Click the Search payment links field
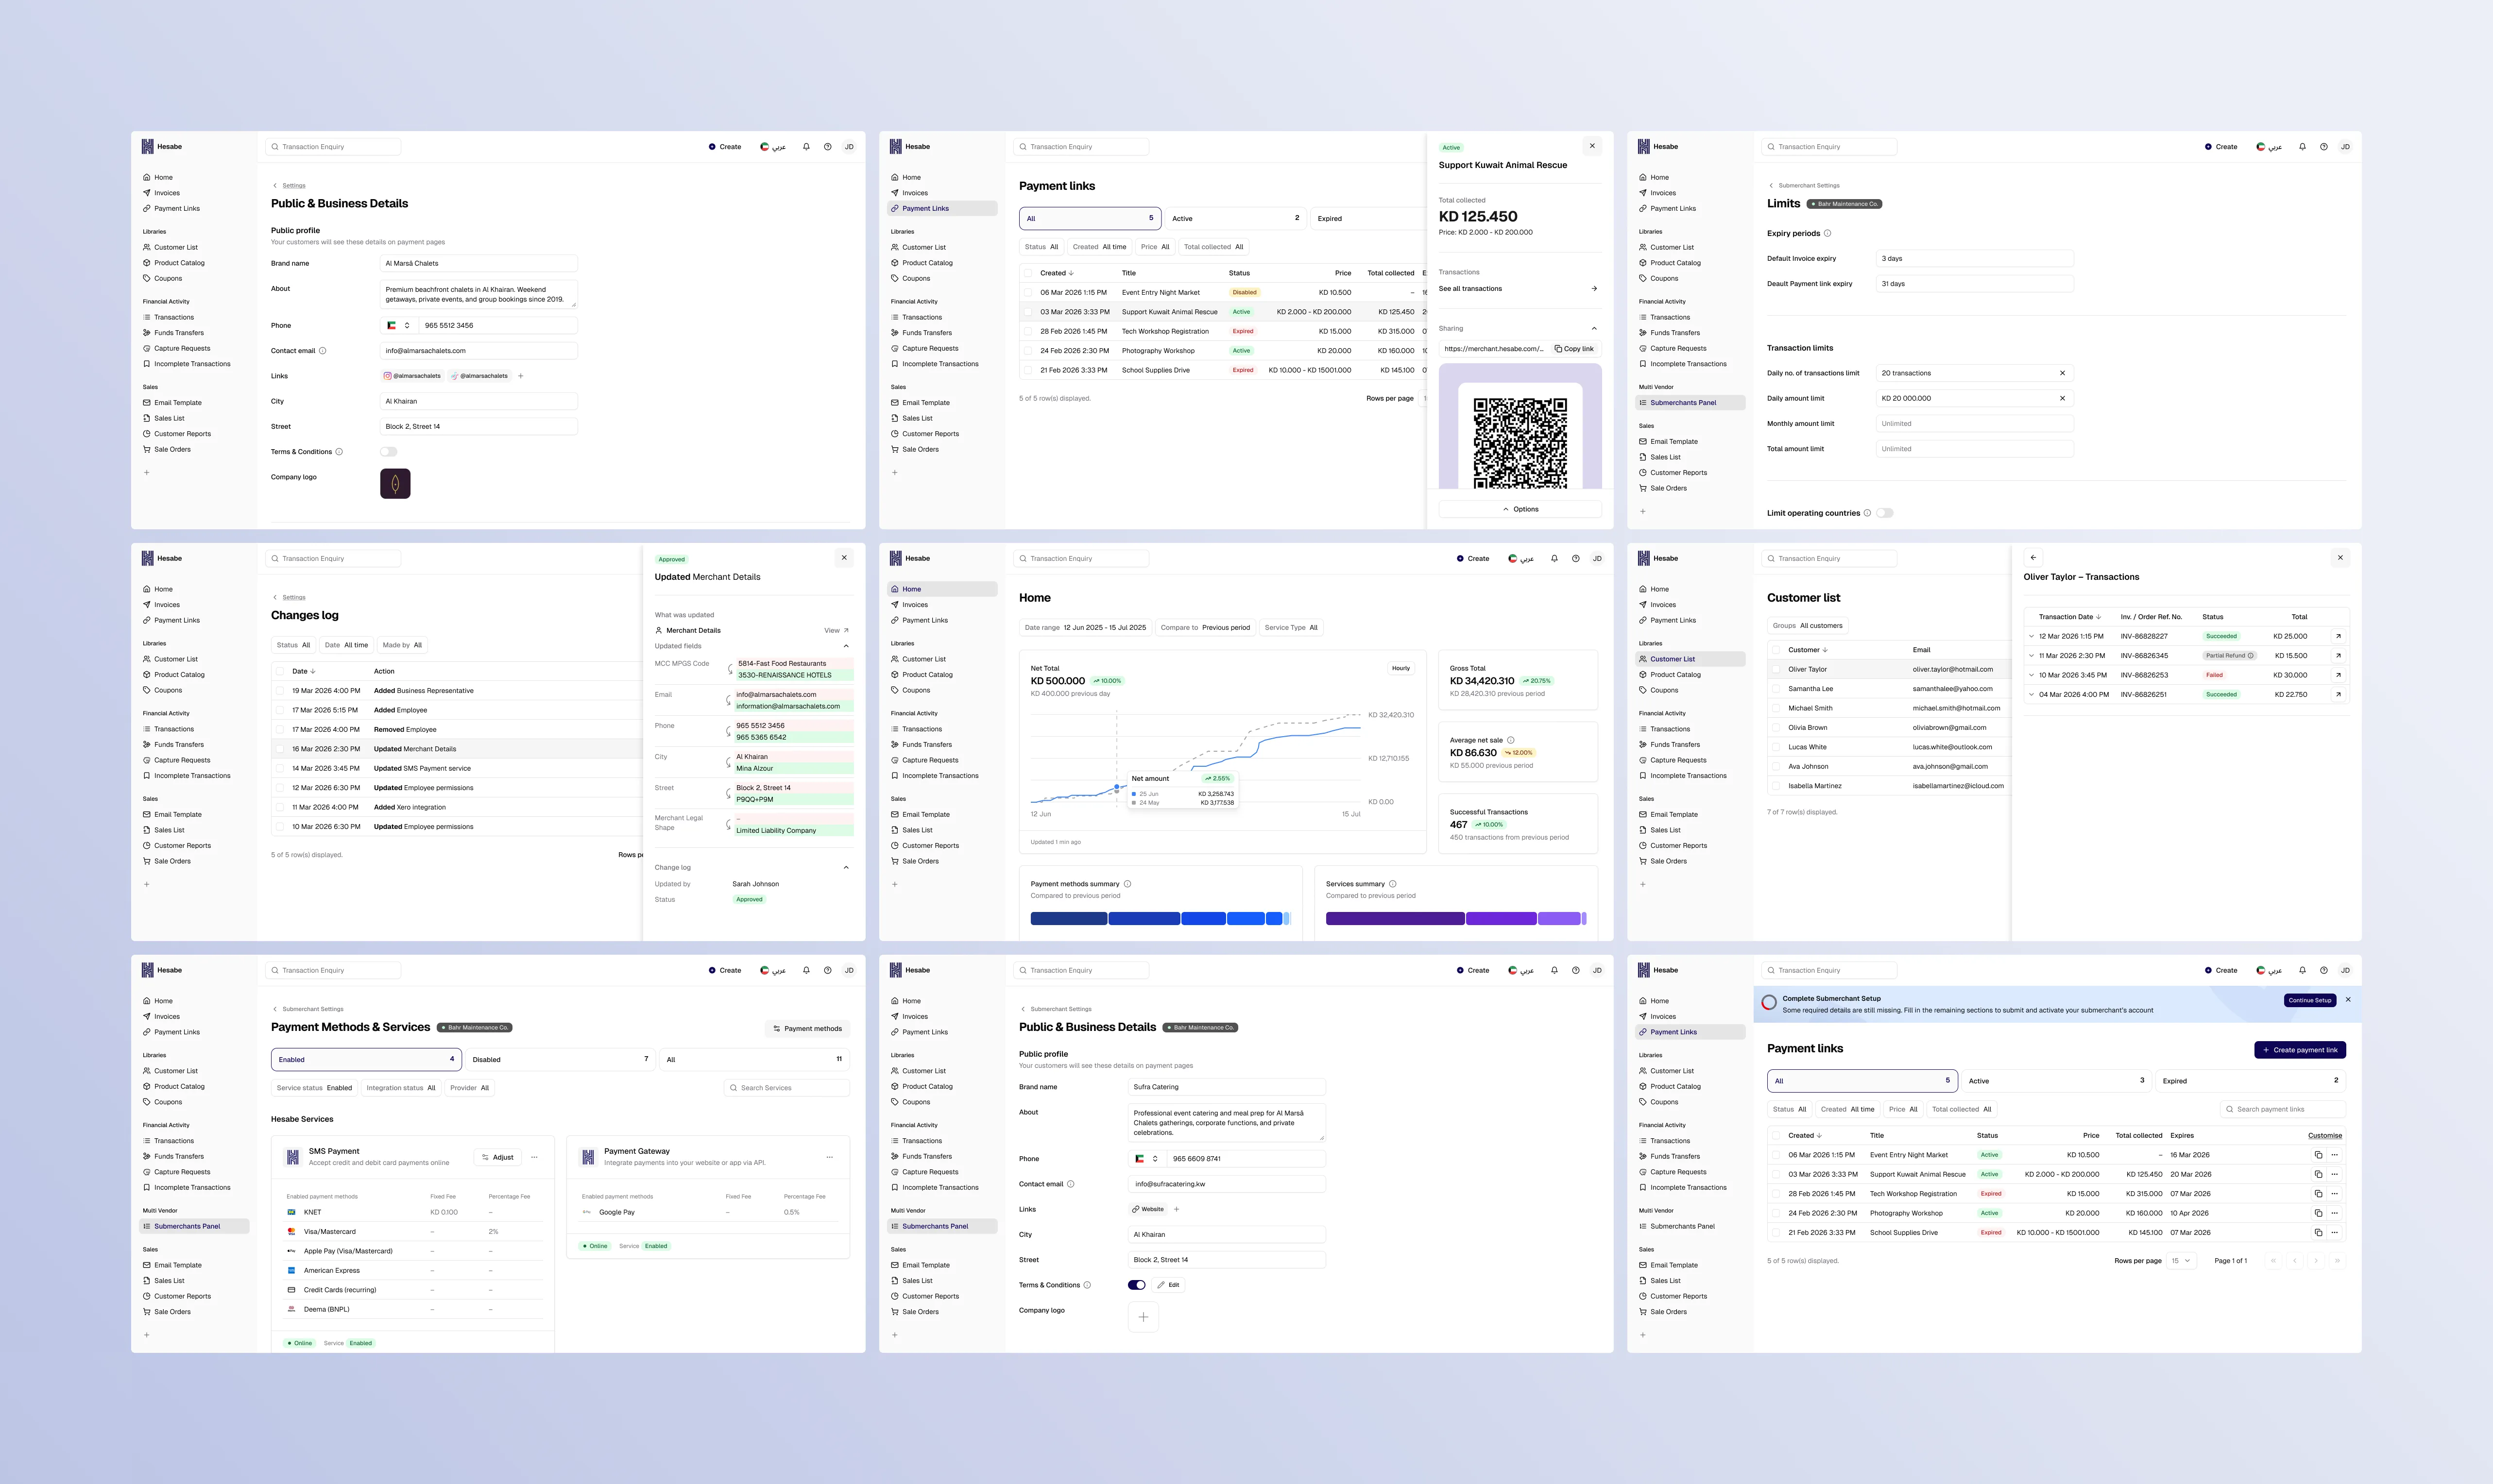The width and height of the screenshot is (2493, 1484). click(x=2283, y=1109)
